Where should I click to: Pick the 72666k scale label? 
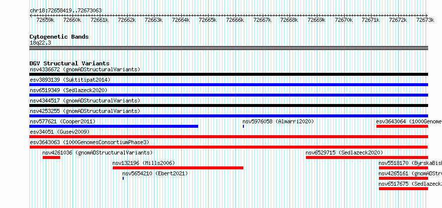pos(235,20)
